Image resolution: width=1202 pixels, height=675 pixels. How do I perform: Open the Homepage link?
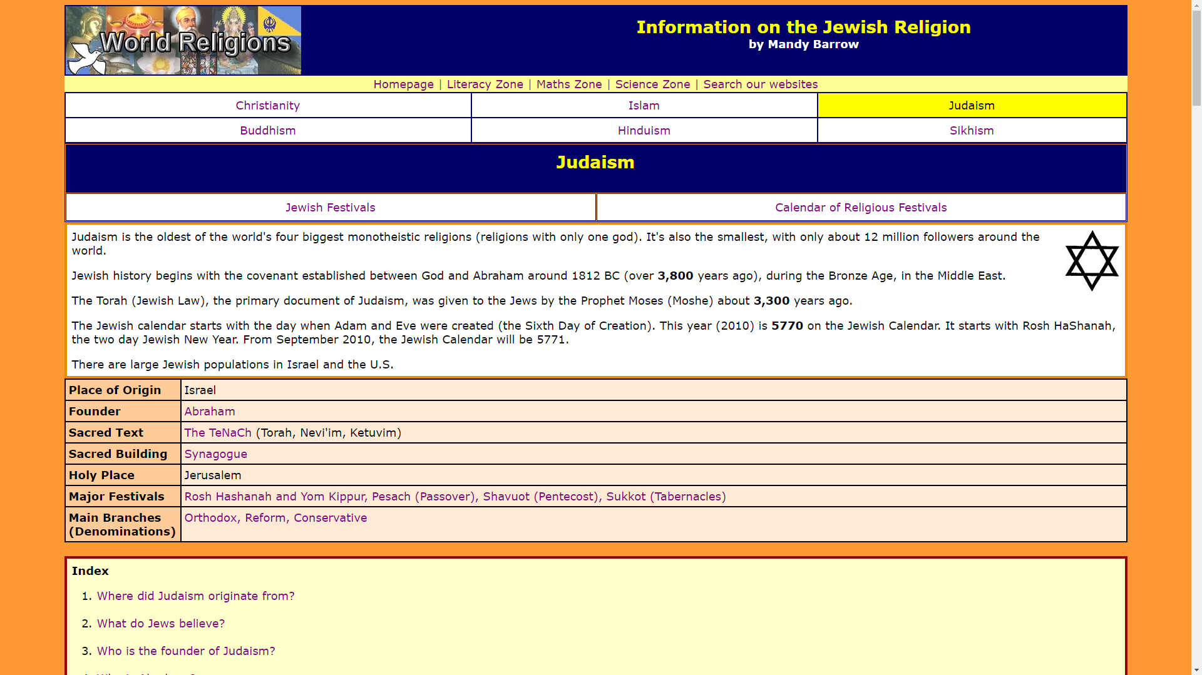[403, 84]
